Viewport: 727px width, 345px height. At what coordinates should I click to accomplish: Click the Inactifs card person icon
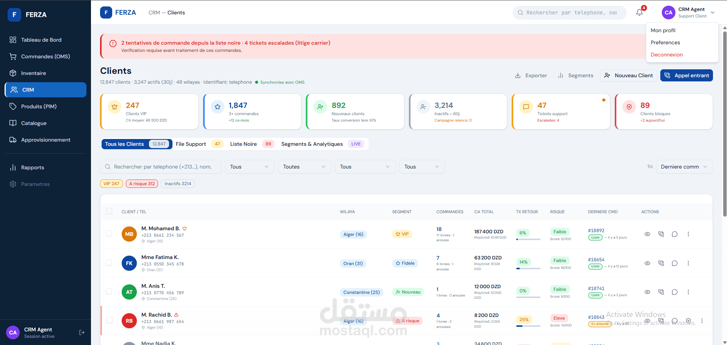423,107
